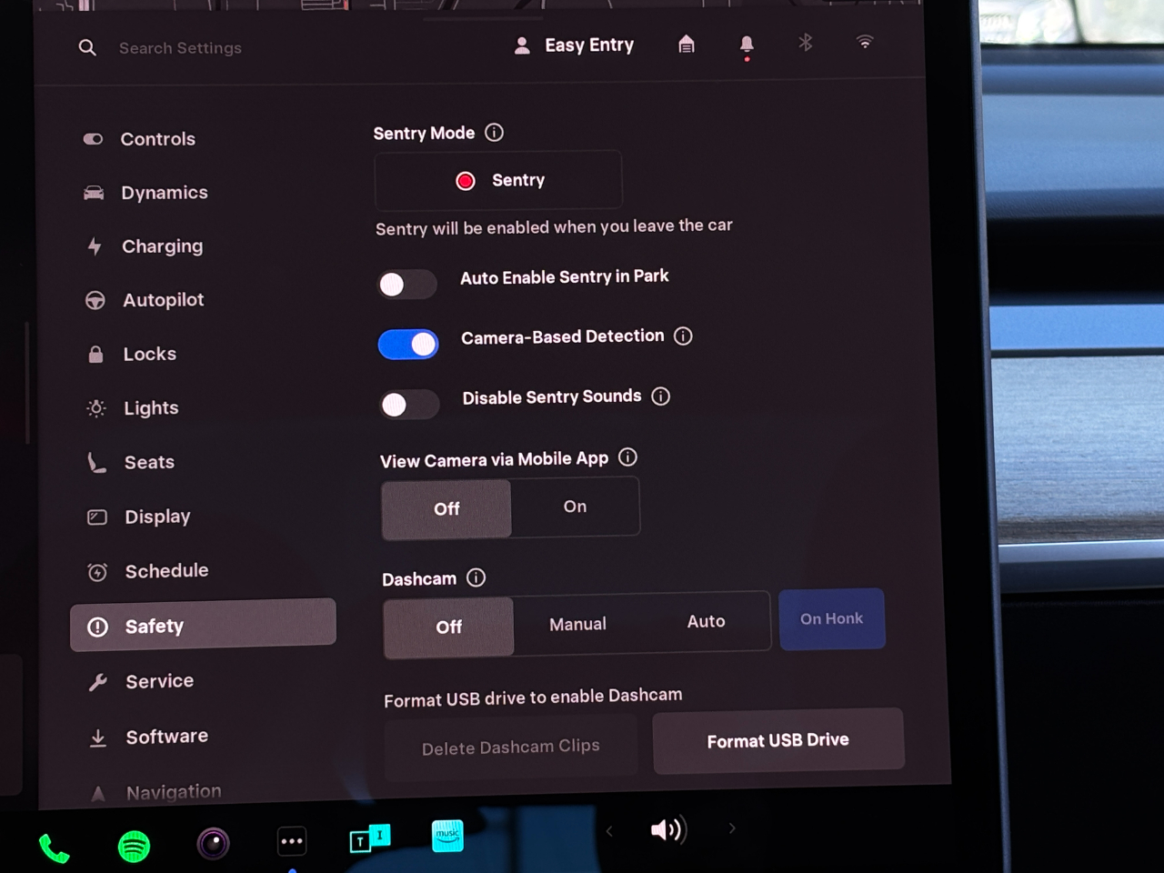1164x873 pixels.
Task: Open the dashcam camera app icon
Action: click(x=214, y=844)
